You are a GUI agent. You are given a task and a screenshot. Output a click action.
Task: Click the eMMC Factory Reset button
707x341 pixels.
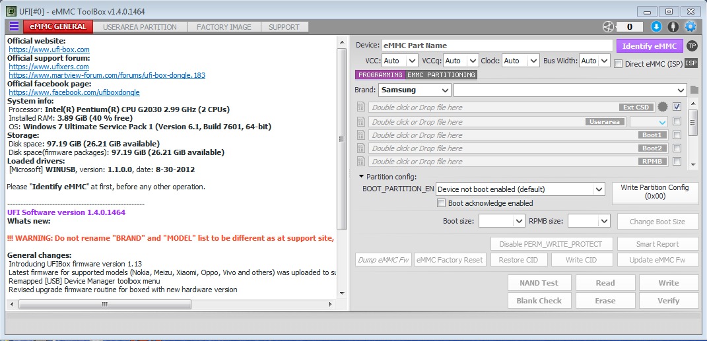[450, 259]
